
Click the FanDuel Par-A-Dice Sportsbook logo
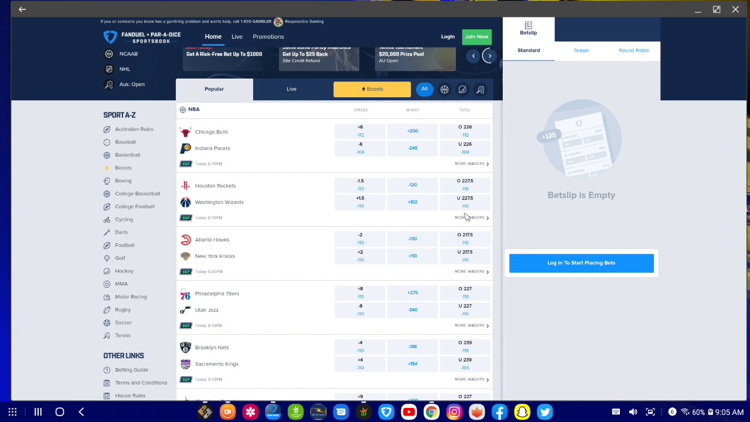tap(142, 38)
